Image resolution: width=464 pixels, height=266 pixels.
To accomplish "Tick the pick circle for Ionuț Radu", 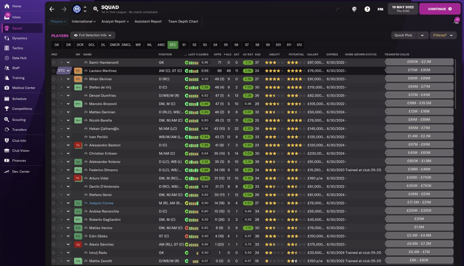I will pyautogui.click(x=54, y=253).
